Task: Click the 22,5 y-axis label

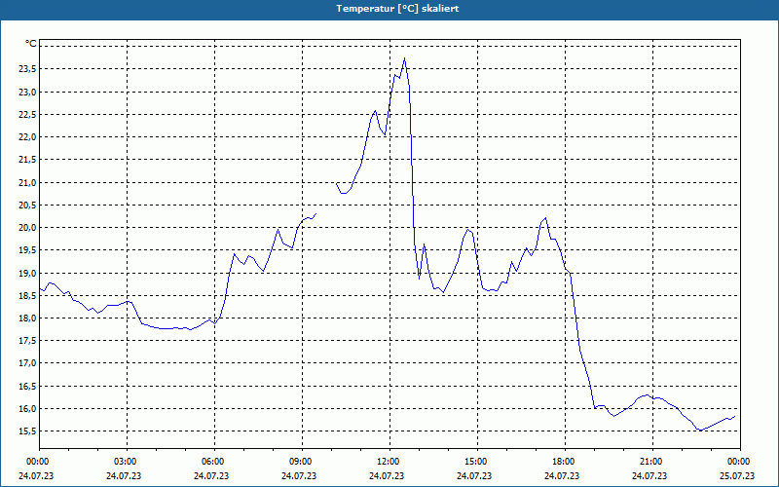Action: click(x=27, y=114)
